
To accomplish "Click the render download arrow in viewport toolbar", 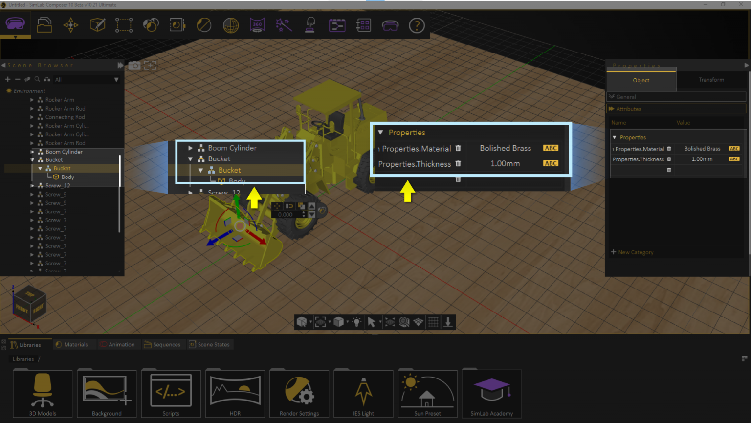I will [x=448, y=322].
